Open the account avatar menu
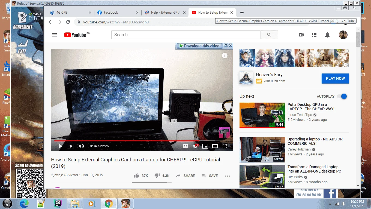Viewport: 371px width, 209px height. pyautogui.click(x=343, y=35)
